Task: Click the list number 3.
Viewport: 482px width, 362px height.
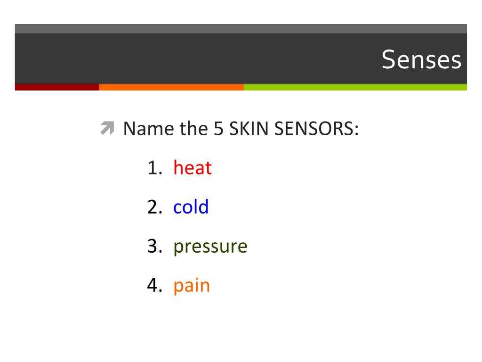Action: click(155, 246)
